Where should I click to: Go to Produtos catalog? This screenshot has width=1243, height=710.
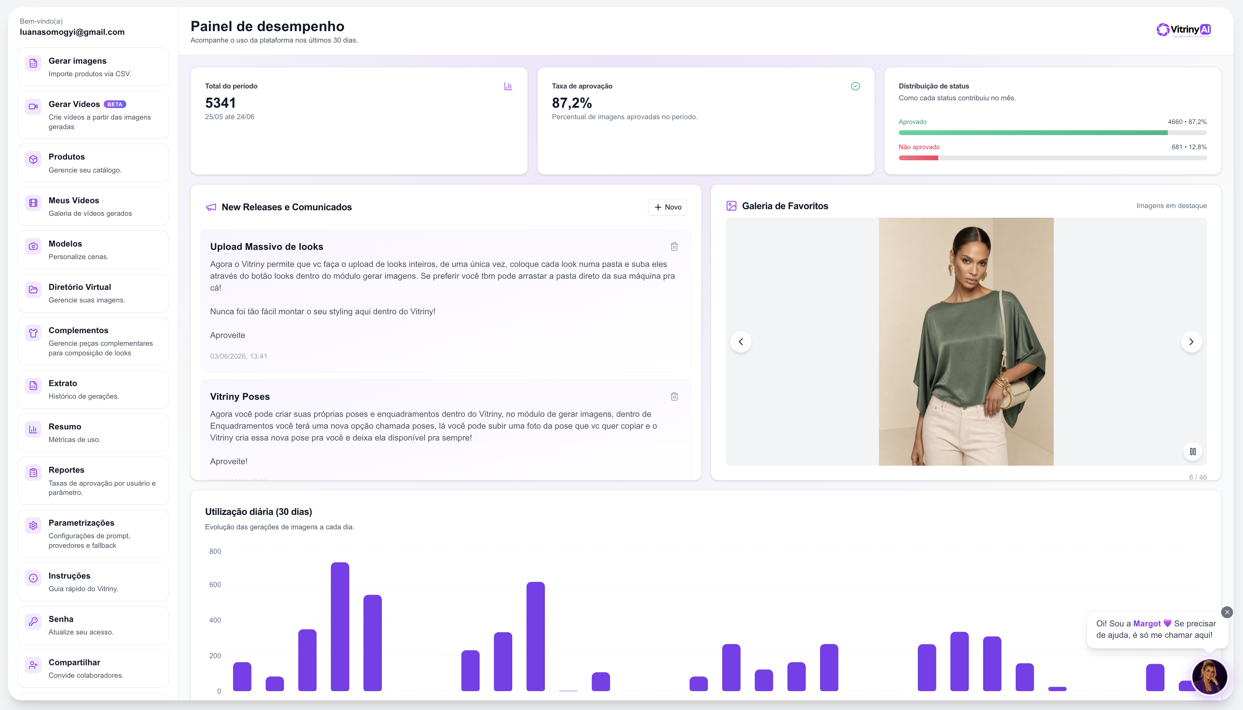(93, 163)
